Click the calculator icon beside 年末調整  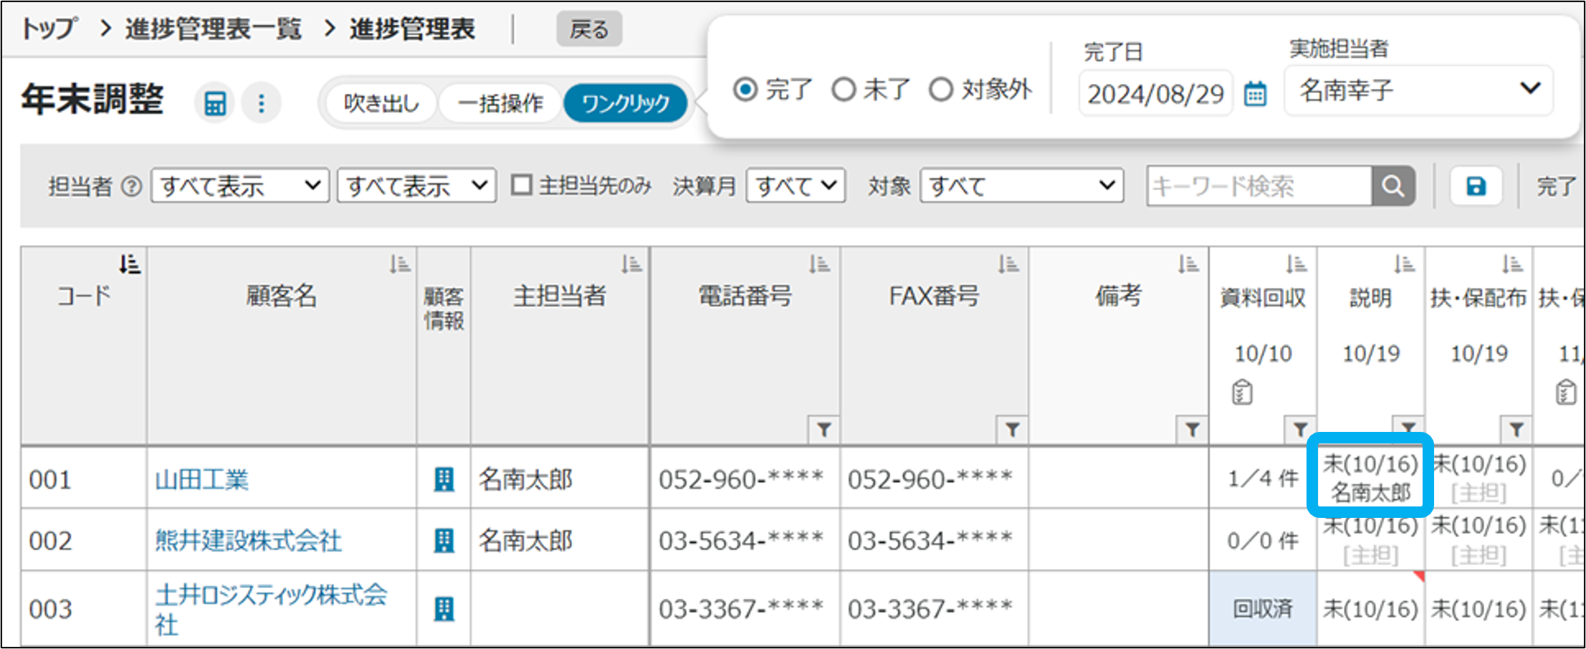click(215, 103)
